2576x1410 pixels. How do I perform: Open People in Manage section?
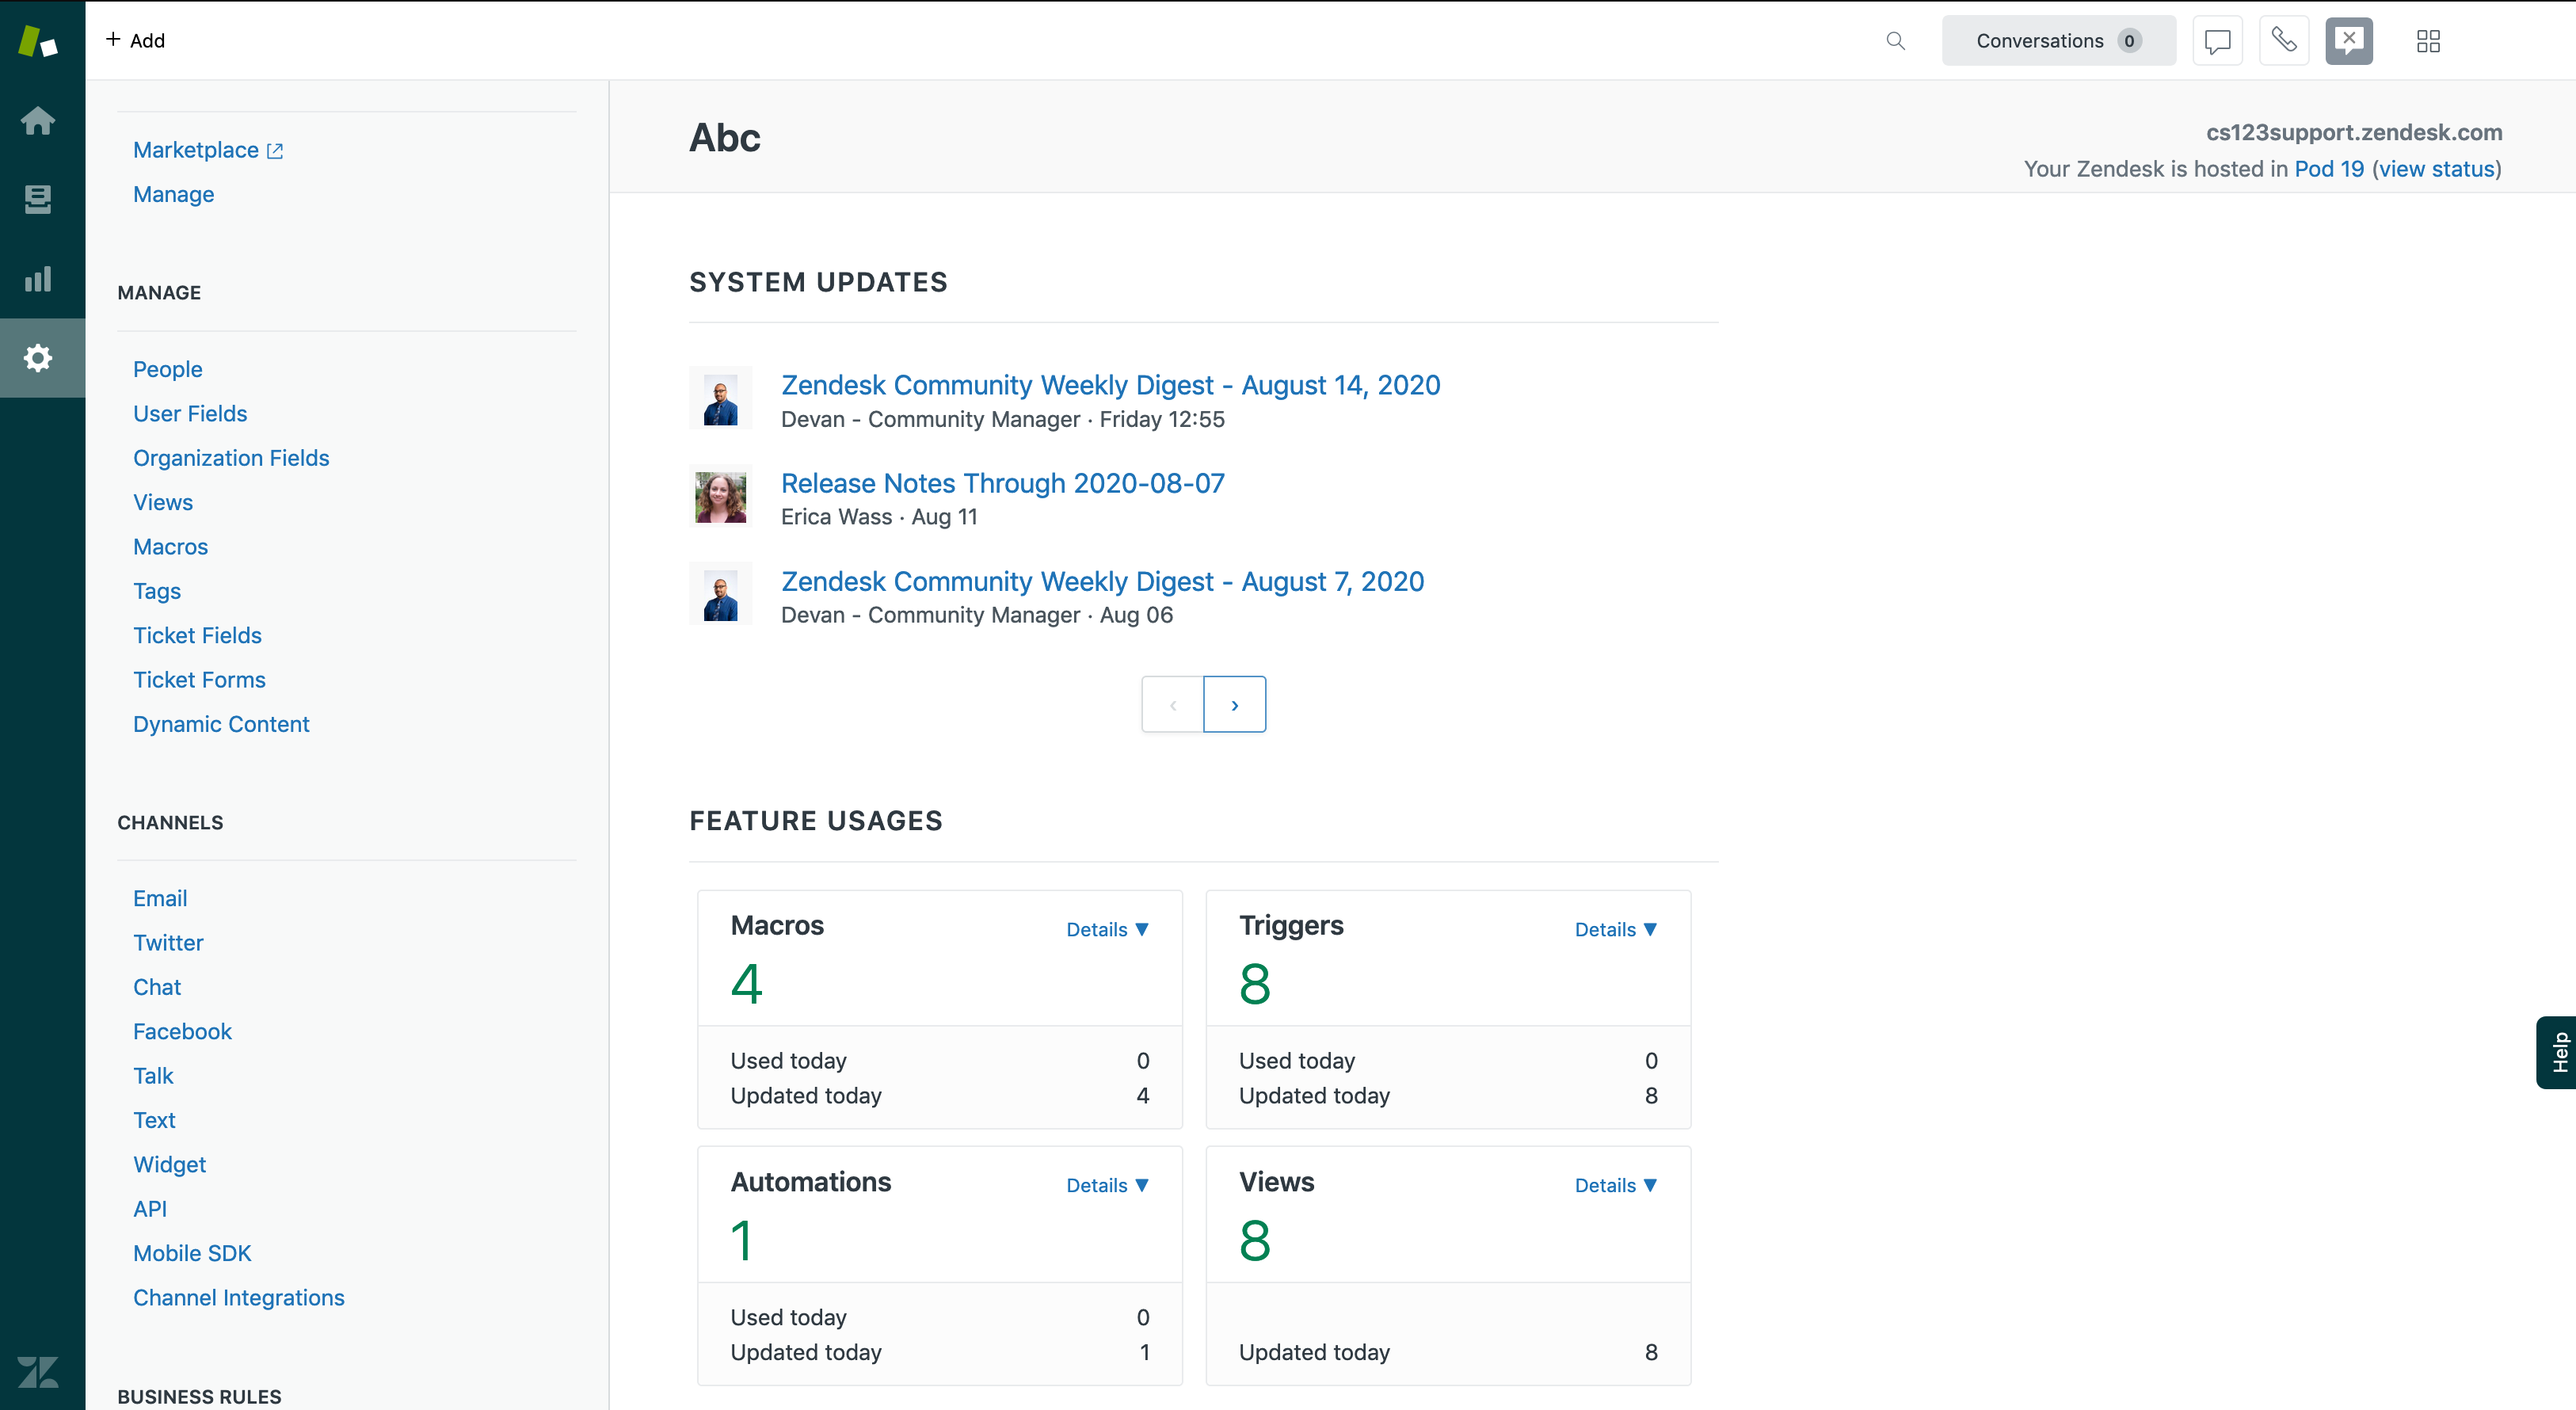coord(167,369)
